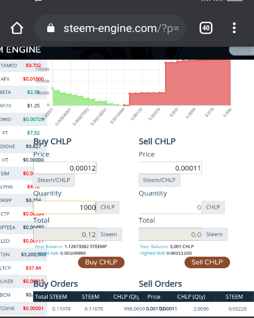Screen dimensions: 254x318
Task: Click the Buy quantity field showing 1000
Action: click(x=65, y=208)
